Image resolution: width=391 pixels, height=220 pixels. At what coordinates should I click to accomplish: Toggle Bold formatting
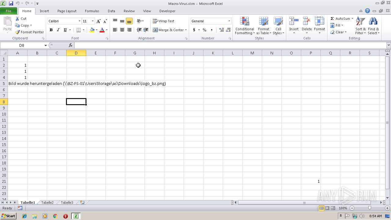coord(51,30)
